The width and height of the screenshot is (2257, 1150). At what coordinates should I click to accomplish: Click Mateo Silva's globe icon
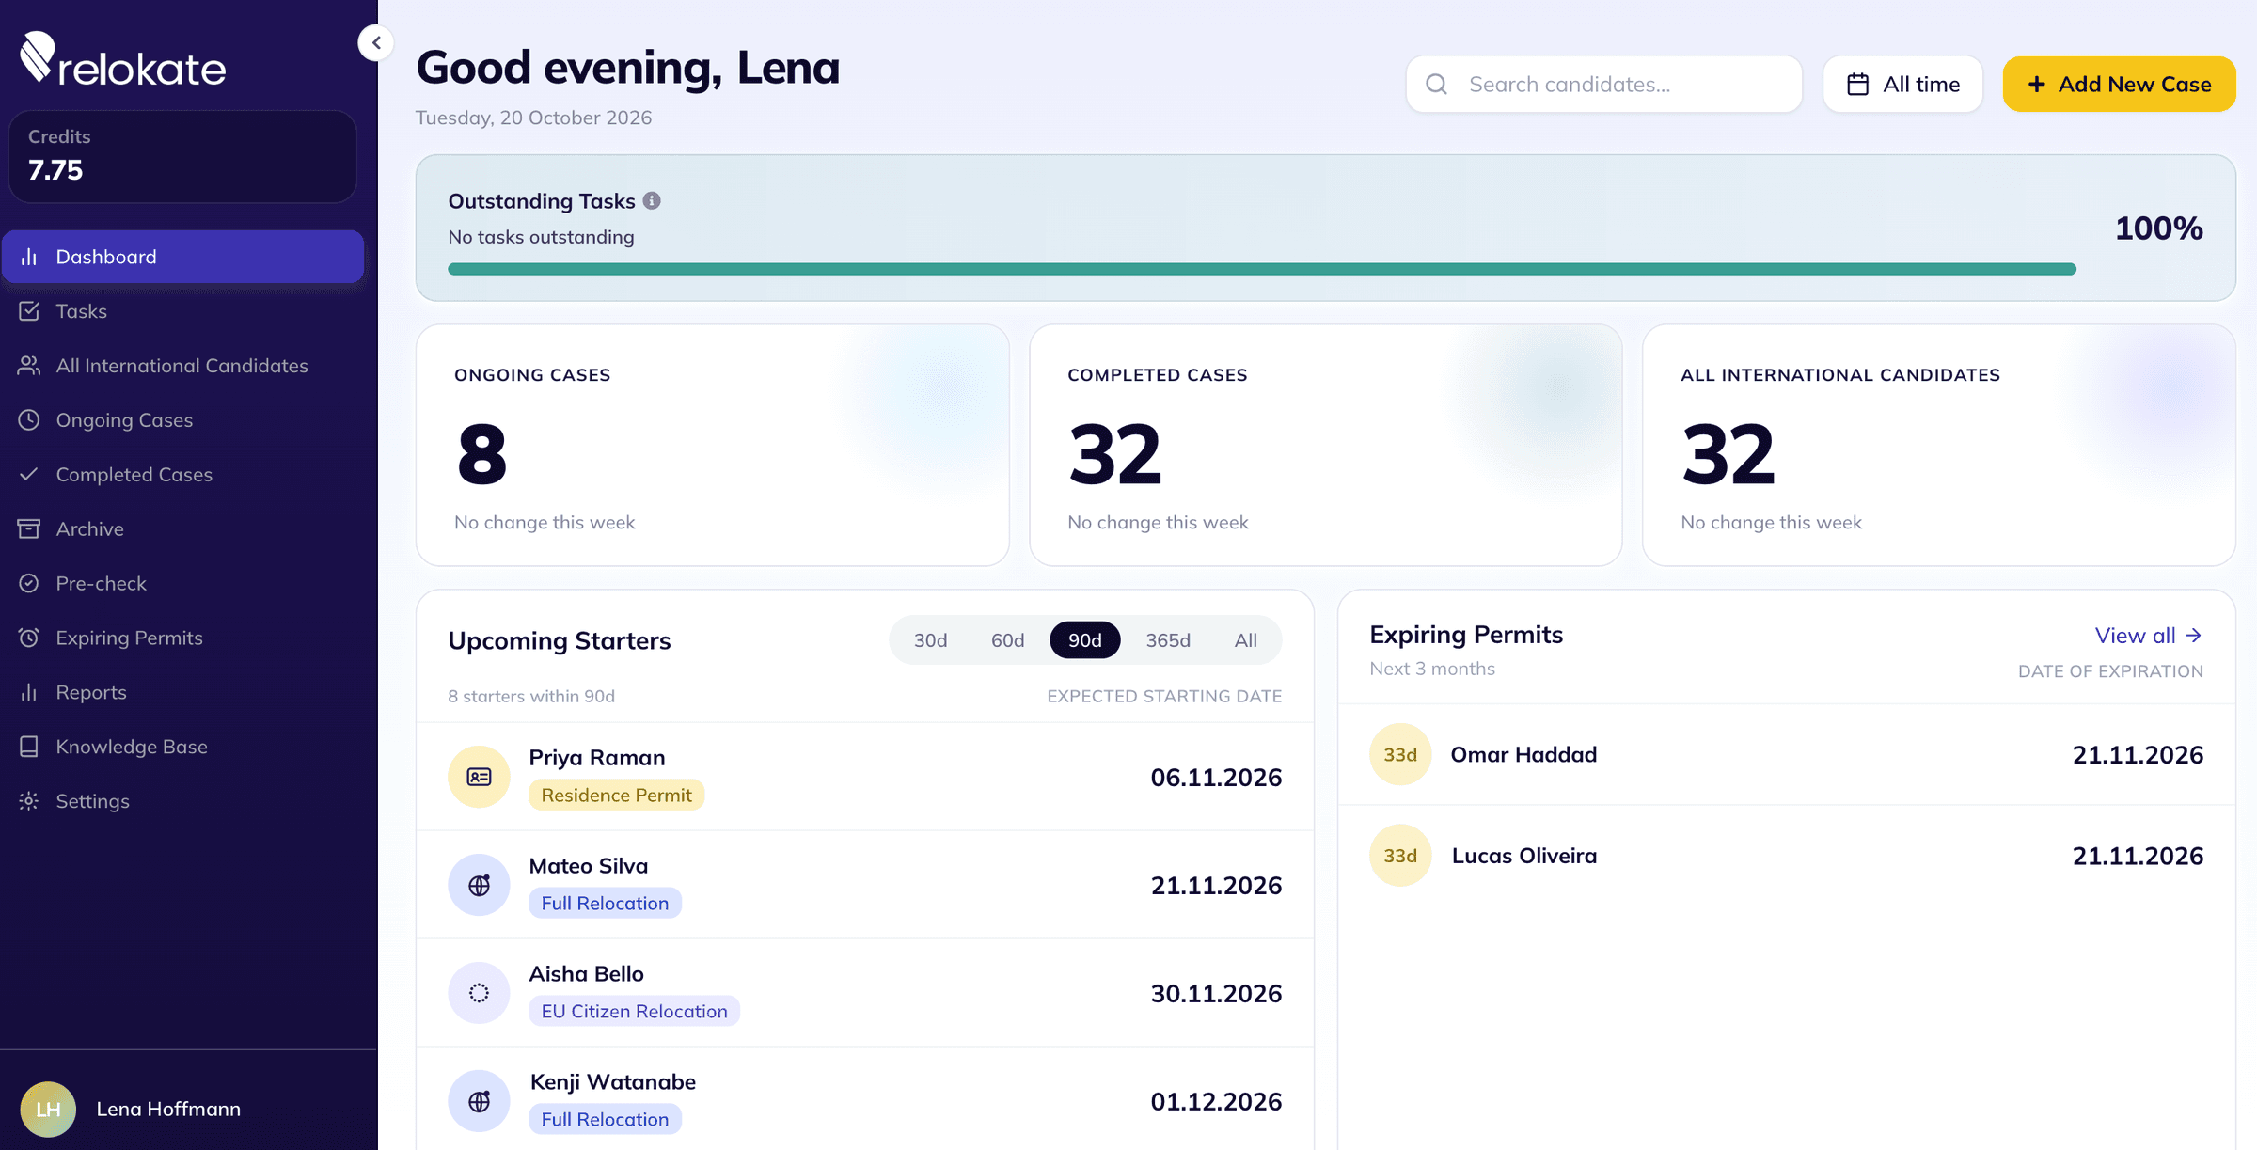tap(479, 885)
